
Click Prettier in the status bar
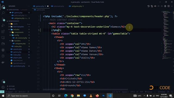point(162,92)
